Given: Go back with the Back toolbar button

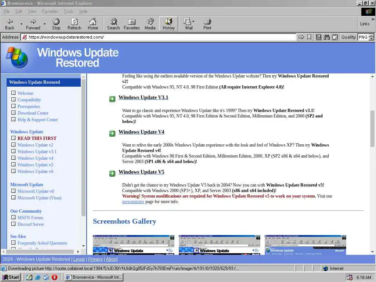Looking at the screenshot, I should click(10, 24).
